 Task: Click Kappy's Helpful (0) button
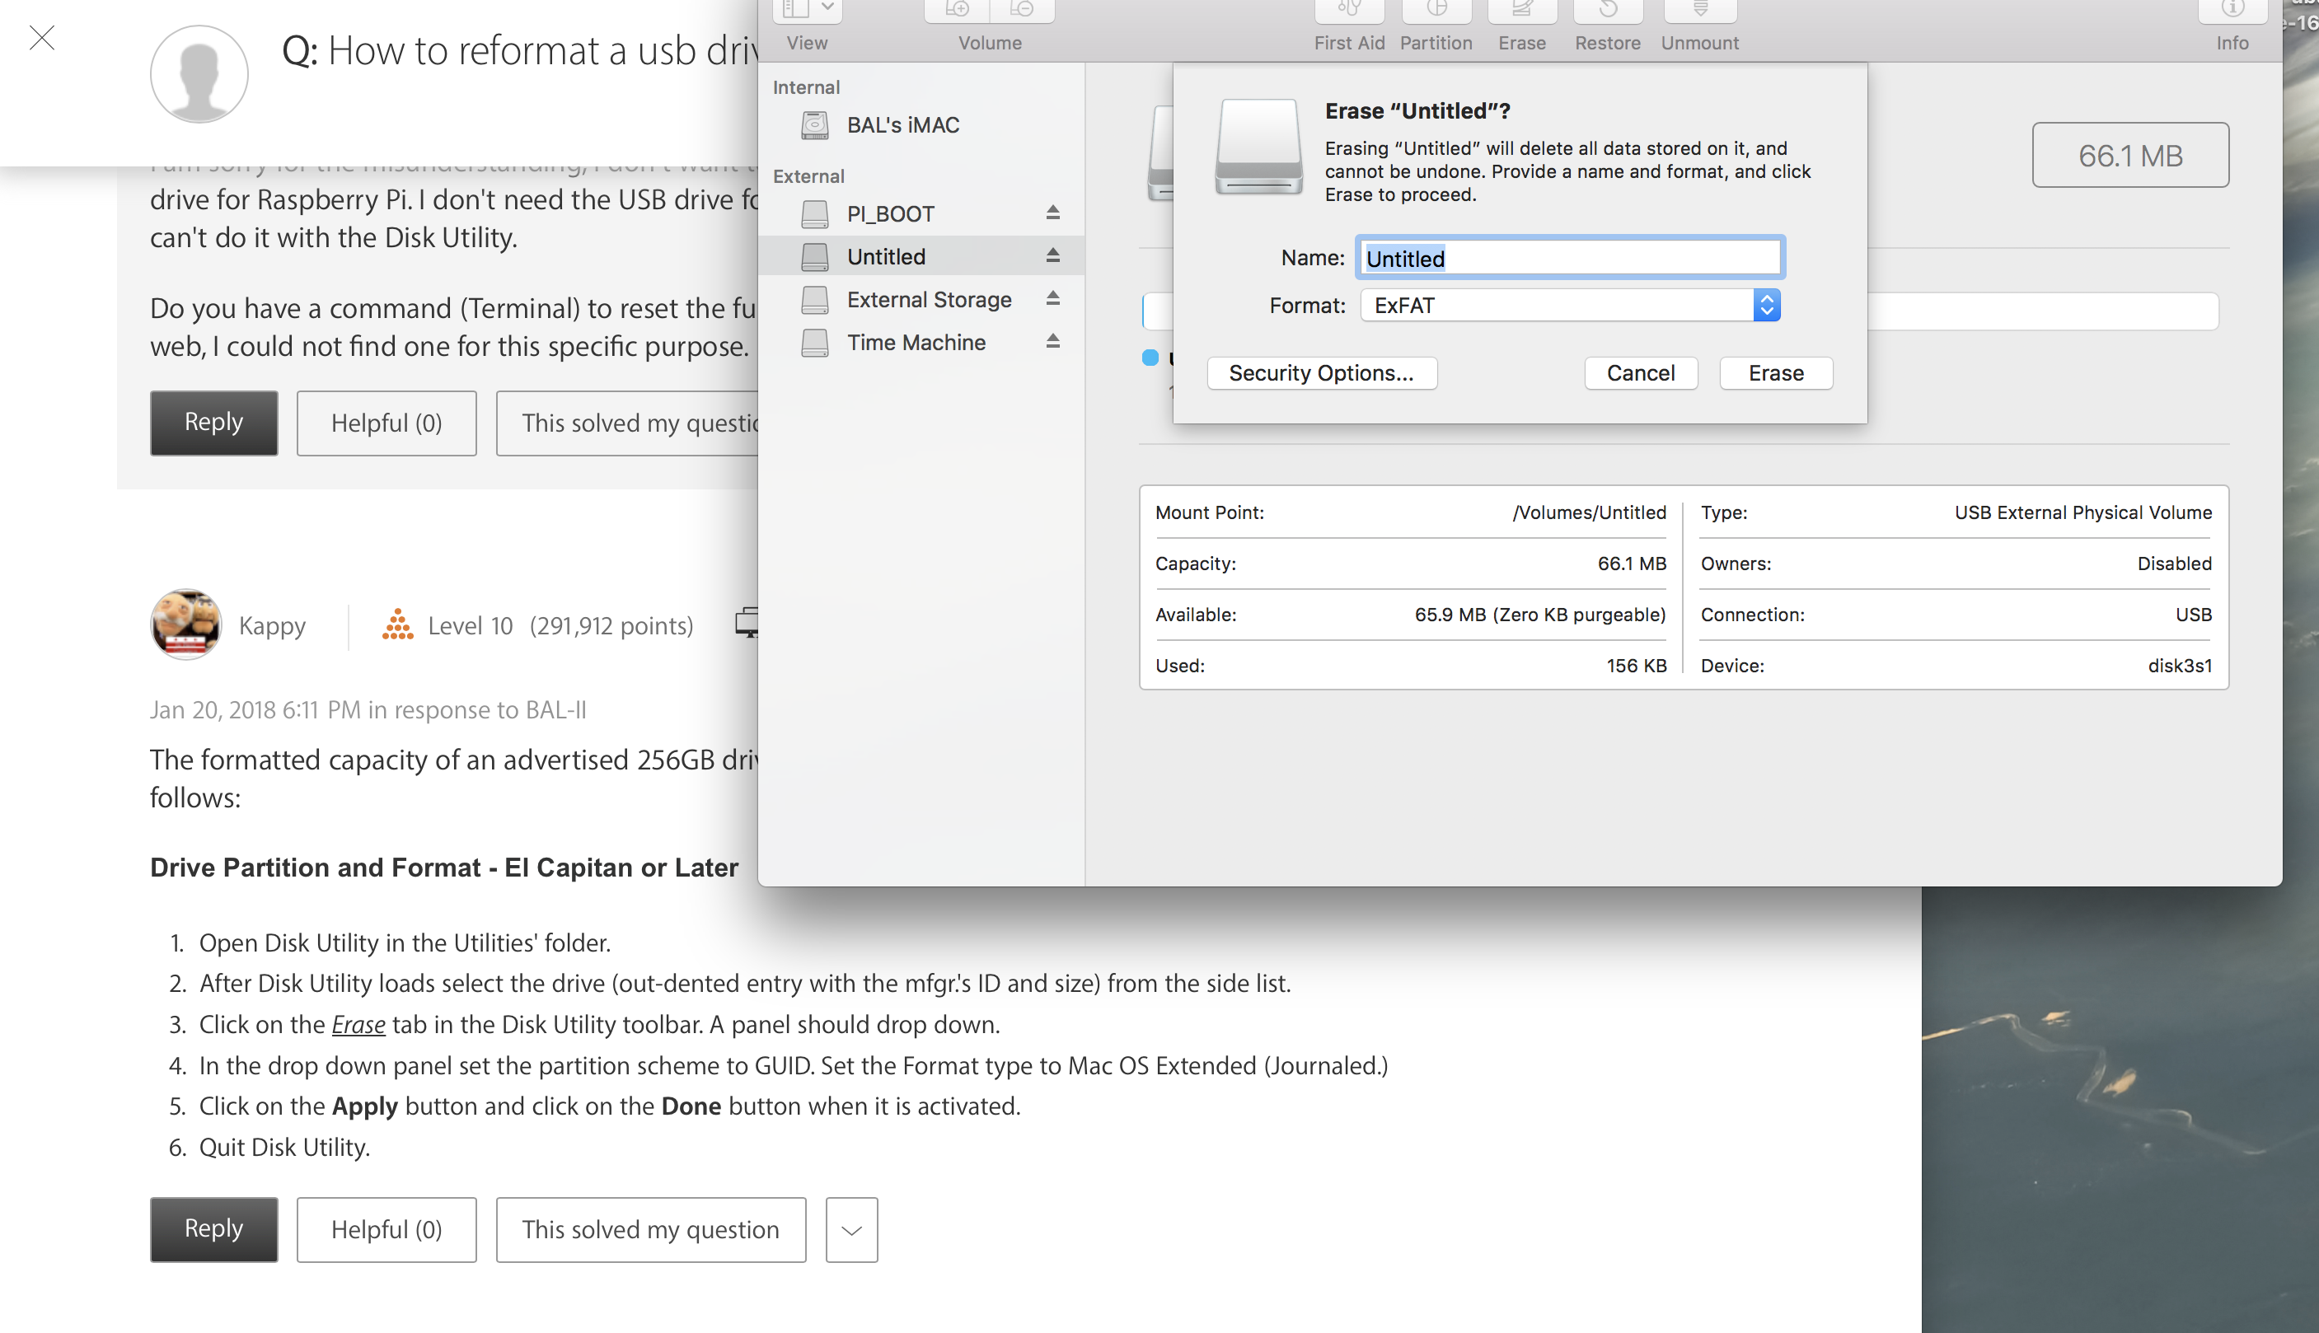[386, 1229]
